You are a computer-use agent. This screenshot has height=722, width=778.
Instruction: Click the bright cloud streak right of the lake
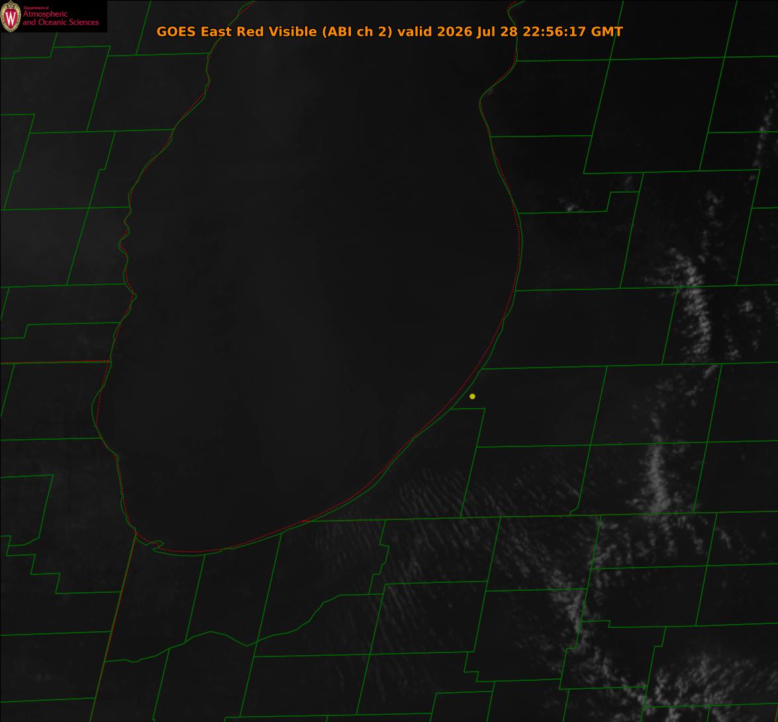(x=692, y=307)
